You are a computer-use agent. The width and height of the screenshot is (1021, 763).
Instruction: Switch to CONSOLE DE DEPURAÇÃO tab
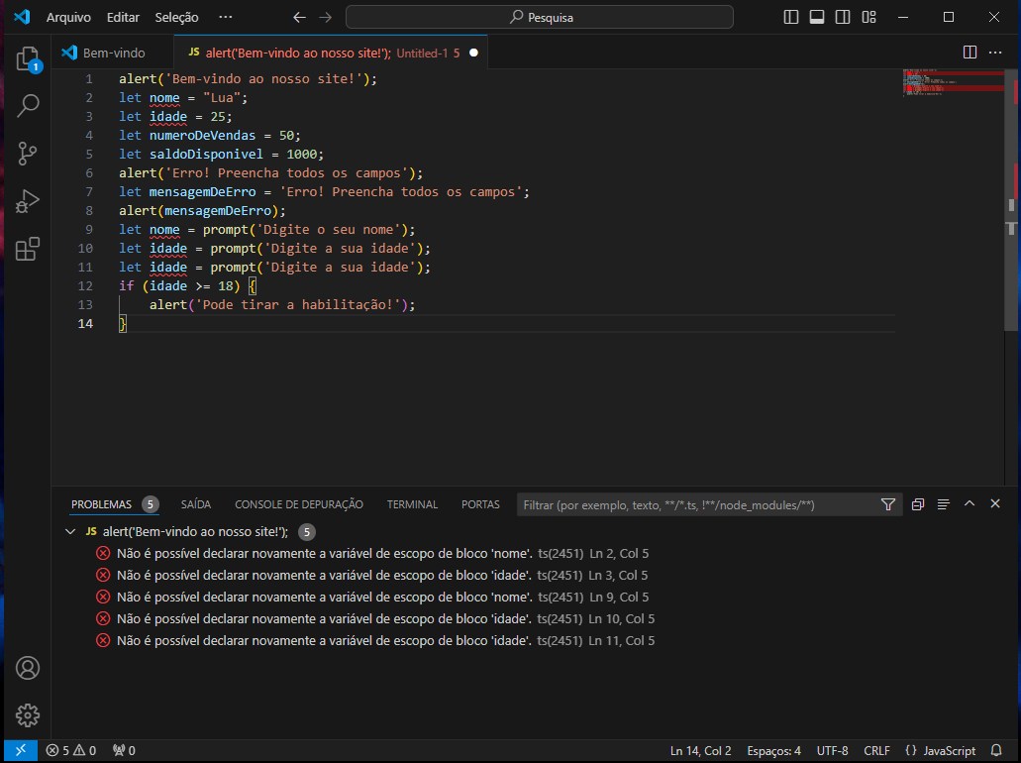pos(299,504)
